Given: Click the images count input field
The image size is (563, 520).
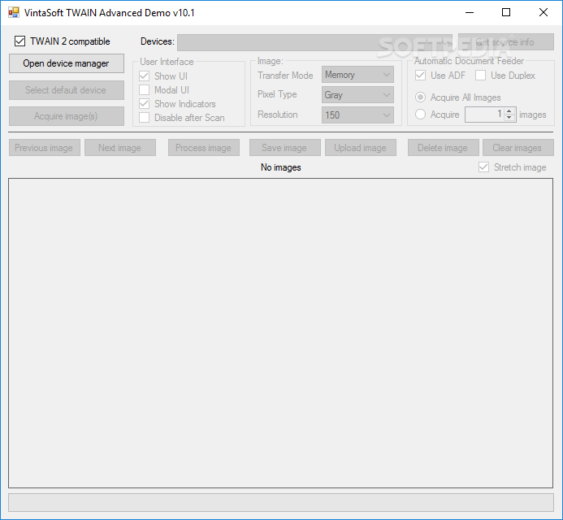Looking at the screenshot, I should tap(484, 115).
